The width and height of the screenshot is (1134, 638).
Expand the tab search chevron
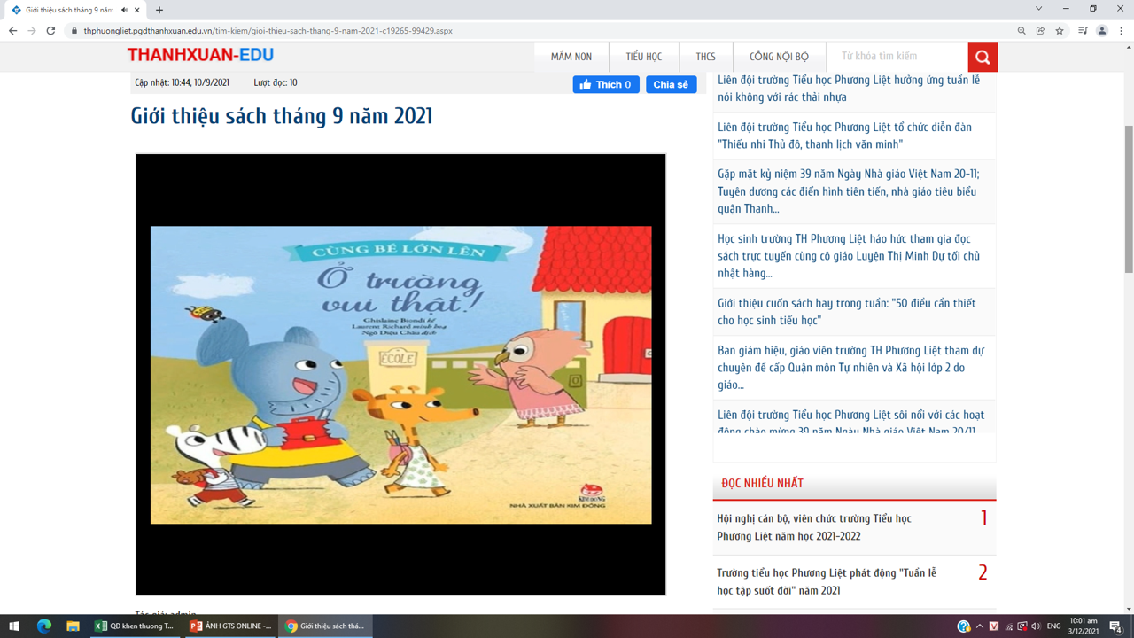(x=1038, y=9)
